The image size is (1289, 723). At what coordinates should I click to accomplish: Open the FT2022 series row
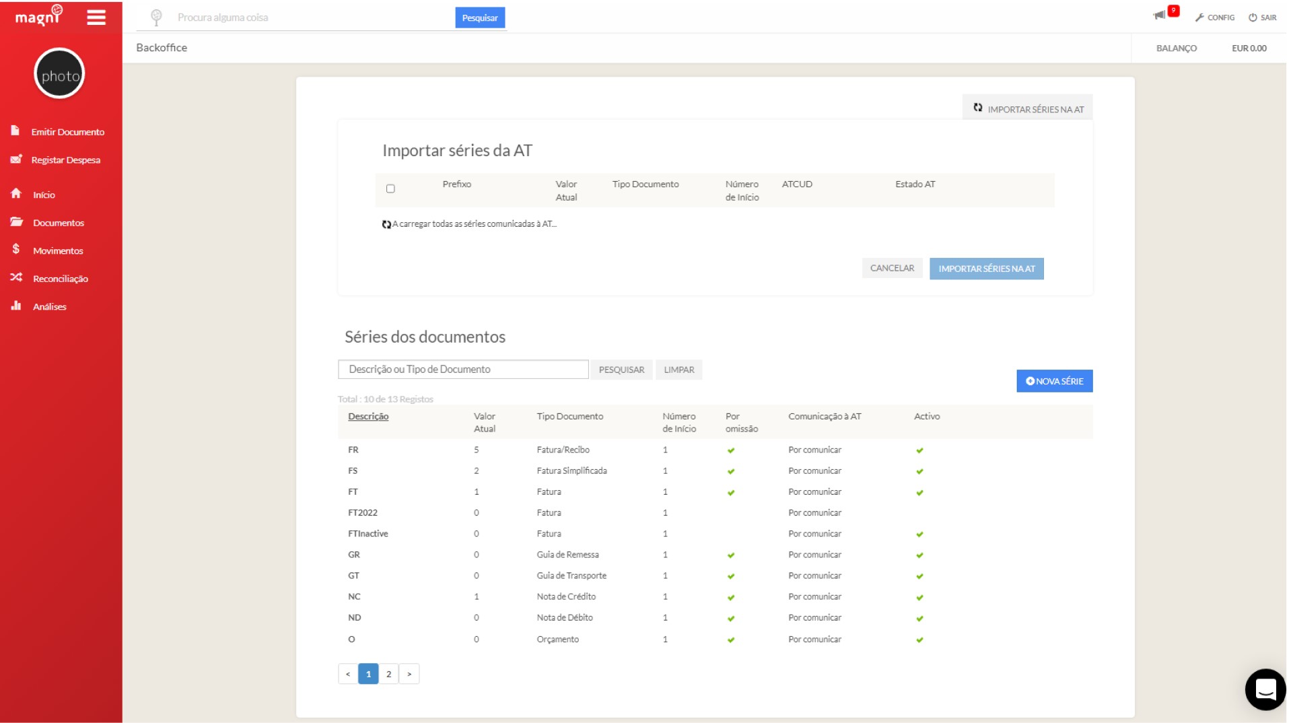tap(715, 512)
